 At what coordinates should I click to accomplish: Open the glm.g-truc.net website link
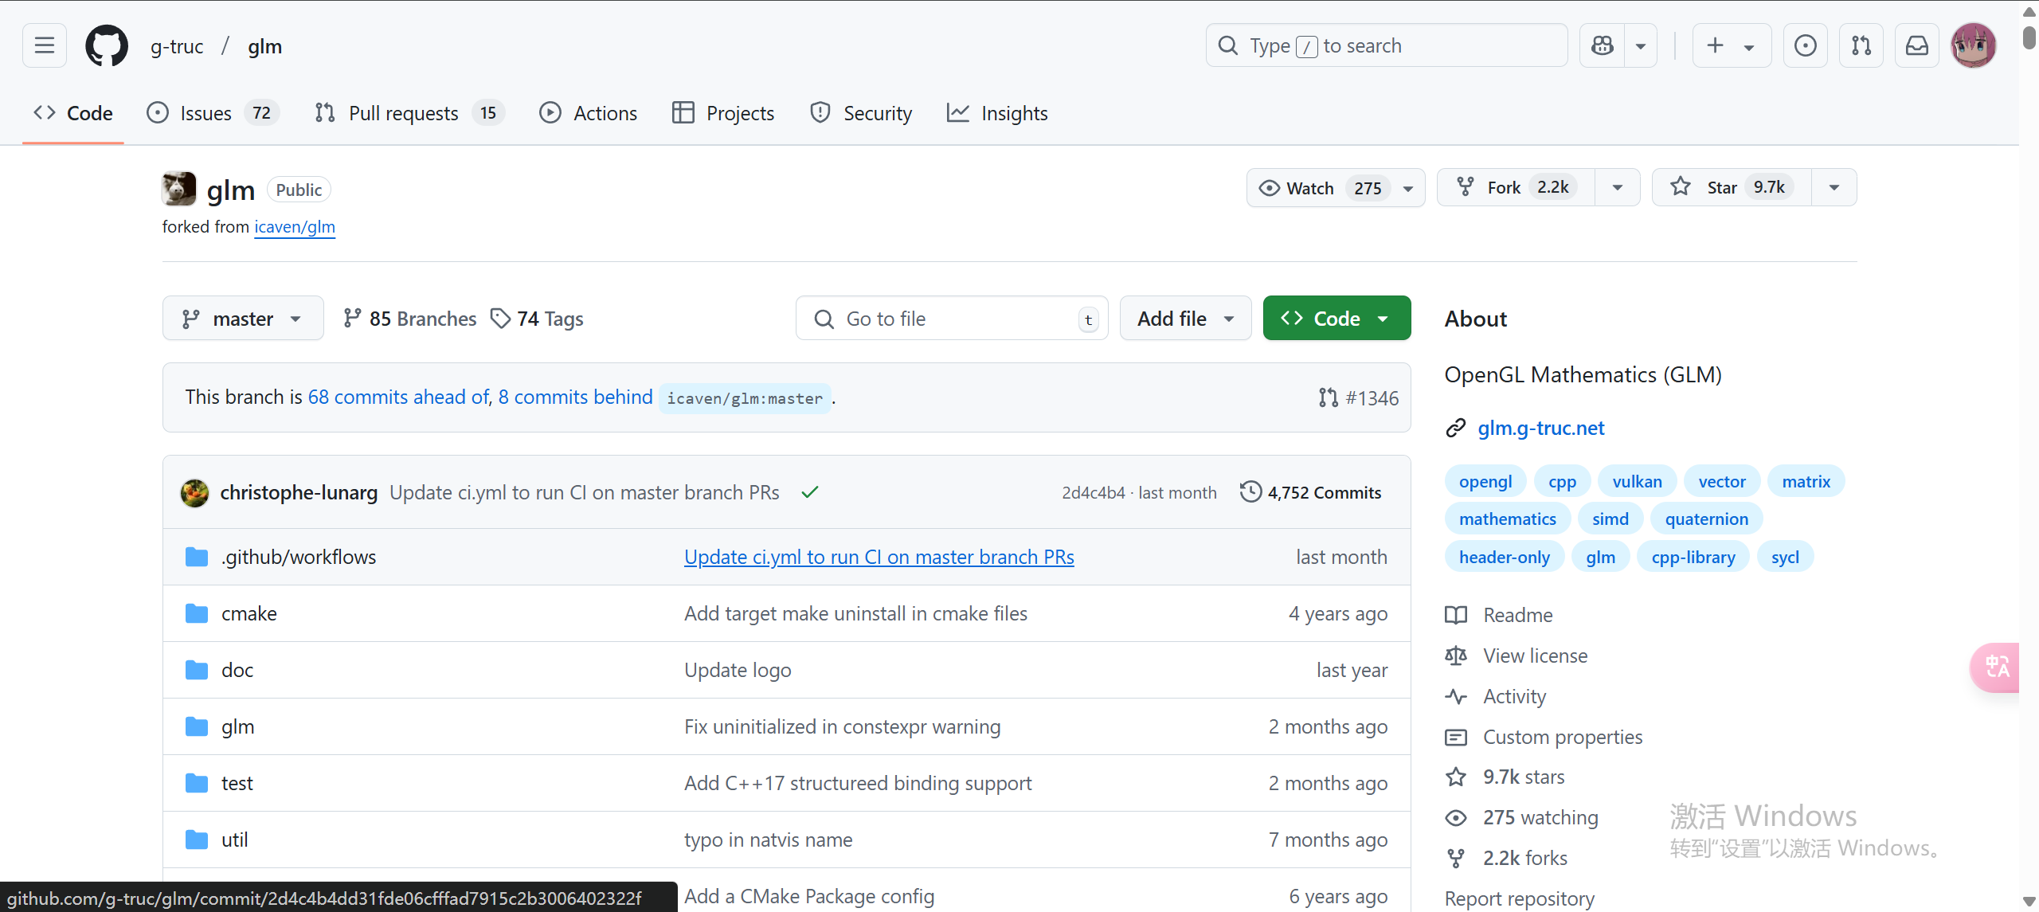(1540, 428)
